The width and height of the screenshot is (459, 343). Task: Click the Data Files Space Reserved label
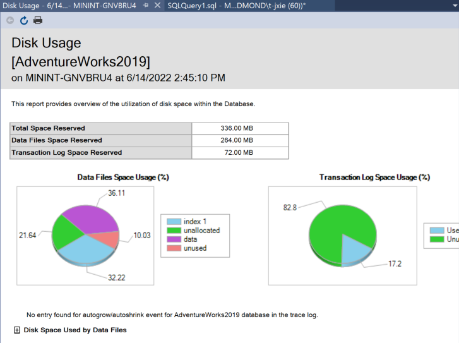pos(57,140)
